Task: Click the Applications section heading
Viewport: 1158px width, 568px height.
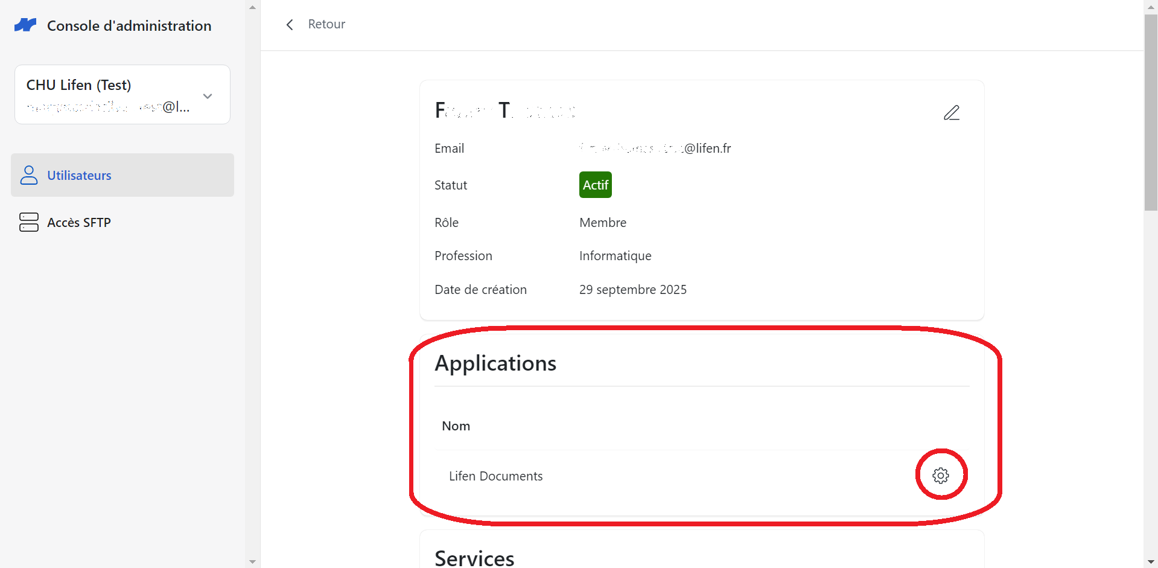Action: point(495,363)
